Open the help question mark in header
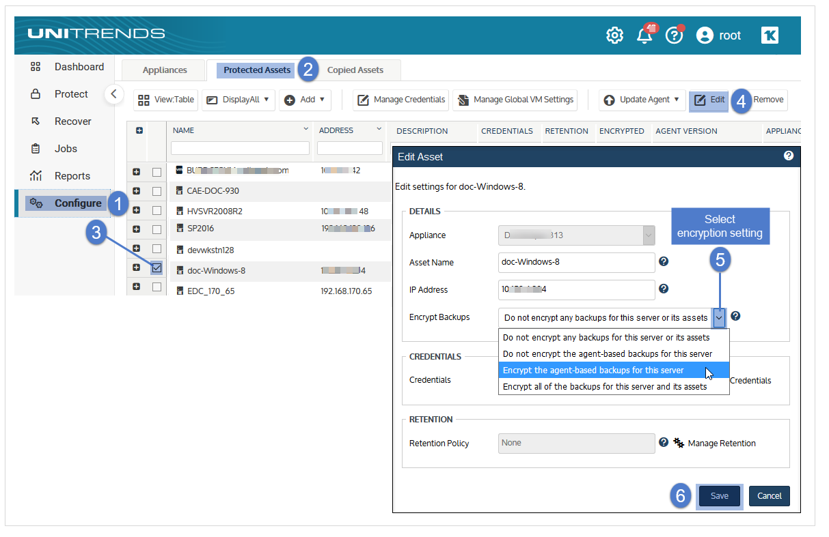The height and width of the screenshot is (537, 829). click(675, 35)
